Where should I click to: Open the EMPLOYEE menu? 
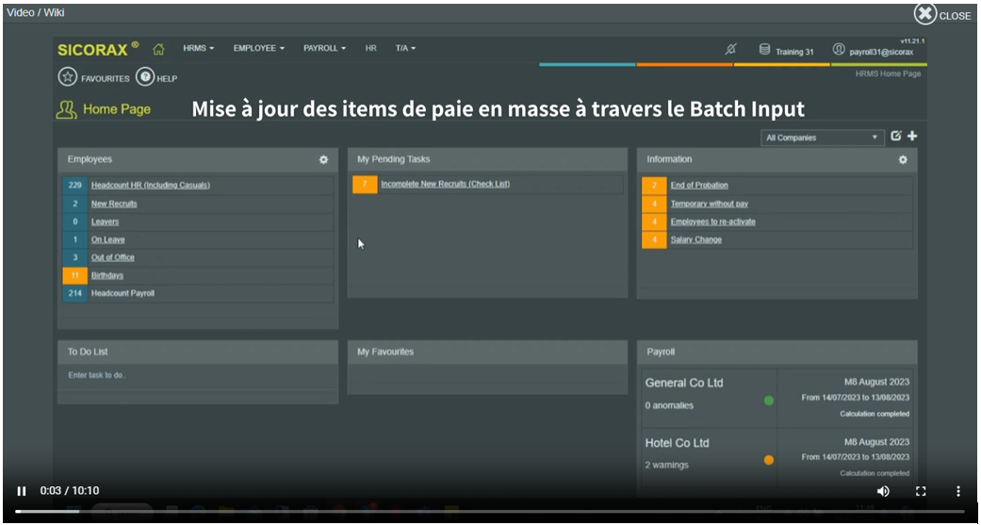[x=258, y=48]
